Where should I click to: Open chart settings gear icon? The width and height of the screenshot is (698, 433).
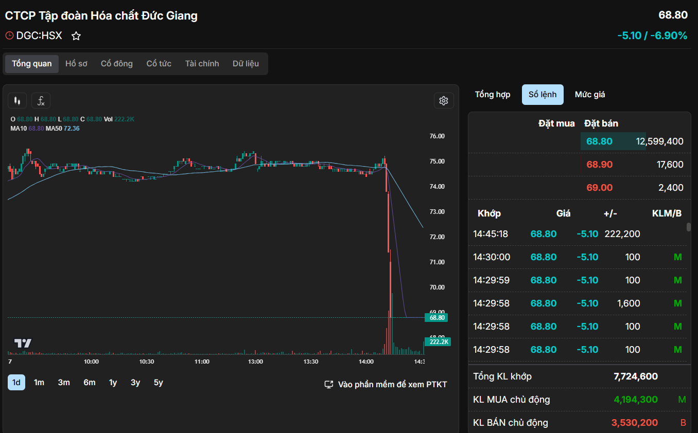point(443,101)
